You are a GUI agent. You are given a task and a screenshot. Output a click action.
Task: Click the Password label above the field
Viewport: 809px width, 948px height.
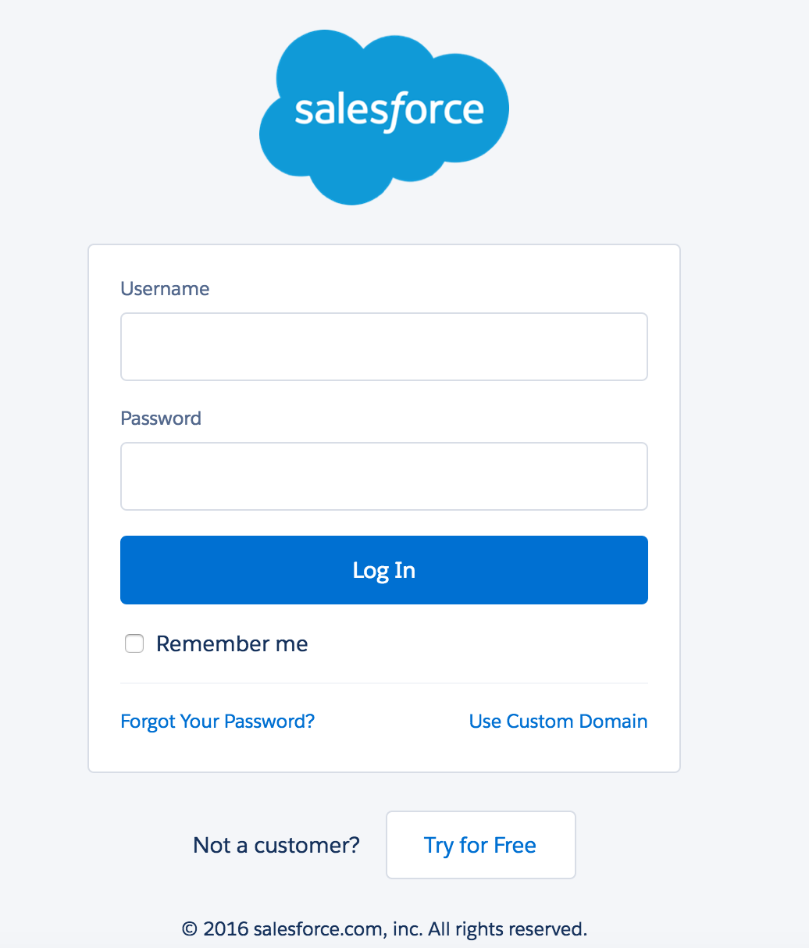[x=161, y=419]
